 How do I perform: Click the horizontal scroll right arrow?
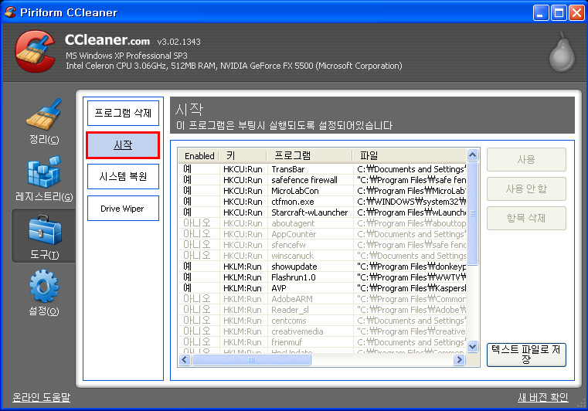(459, 360)
